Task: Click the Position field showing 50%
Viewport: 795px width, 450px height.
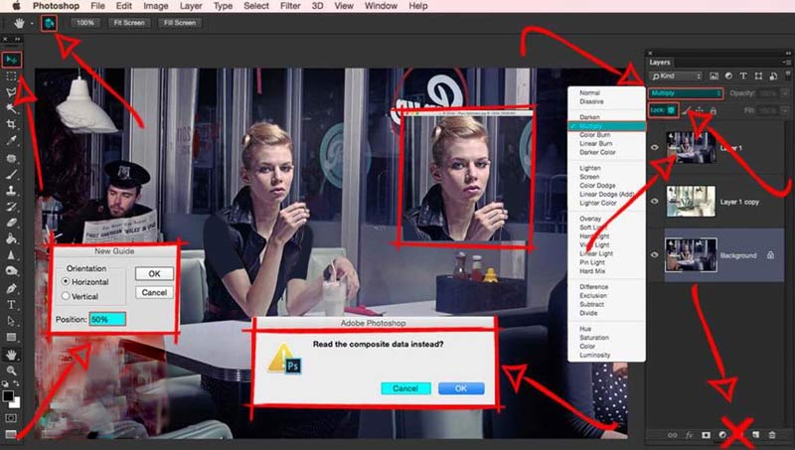Action: point(107,319)
